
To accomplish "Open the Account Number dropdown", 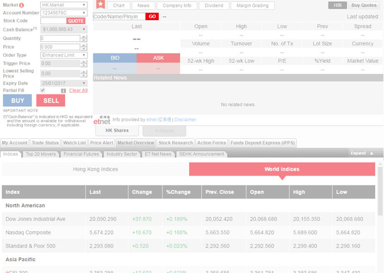I will click(x=64, y=12).
